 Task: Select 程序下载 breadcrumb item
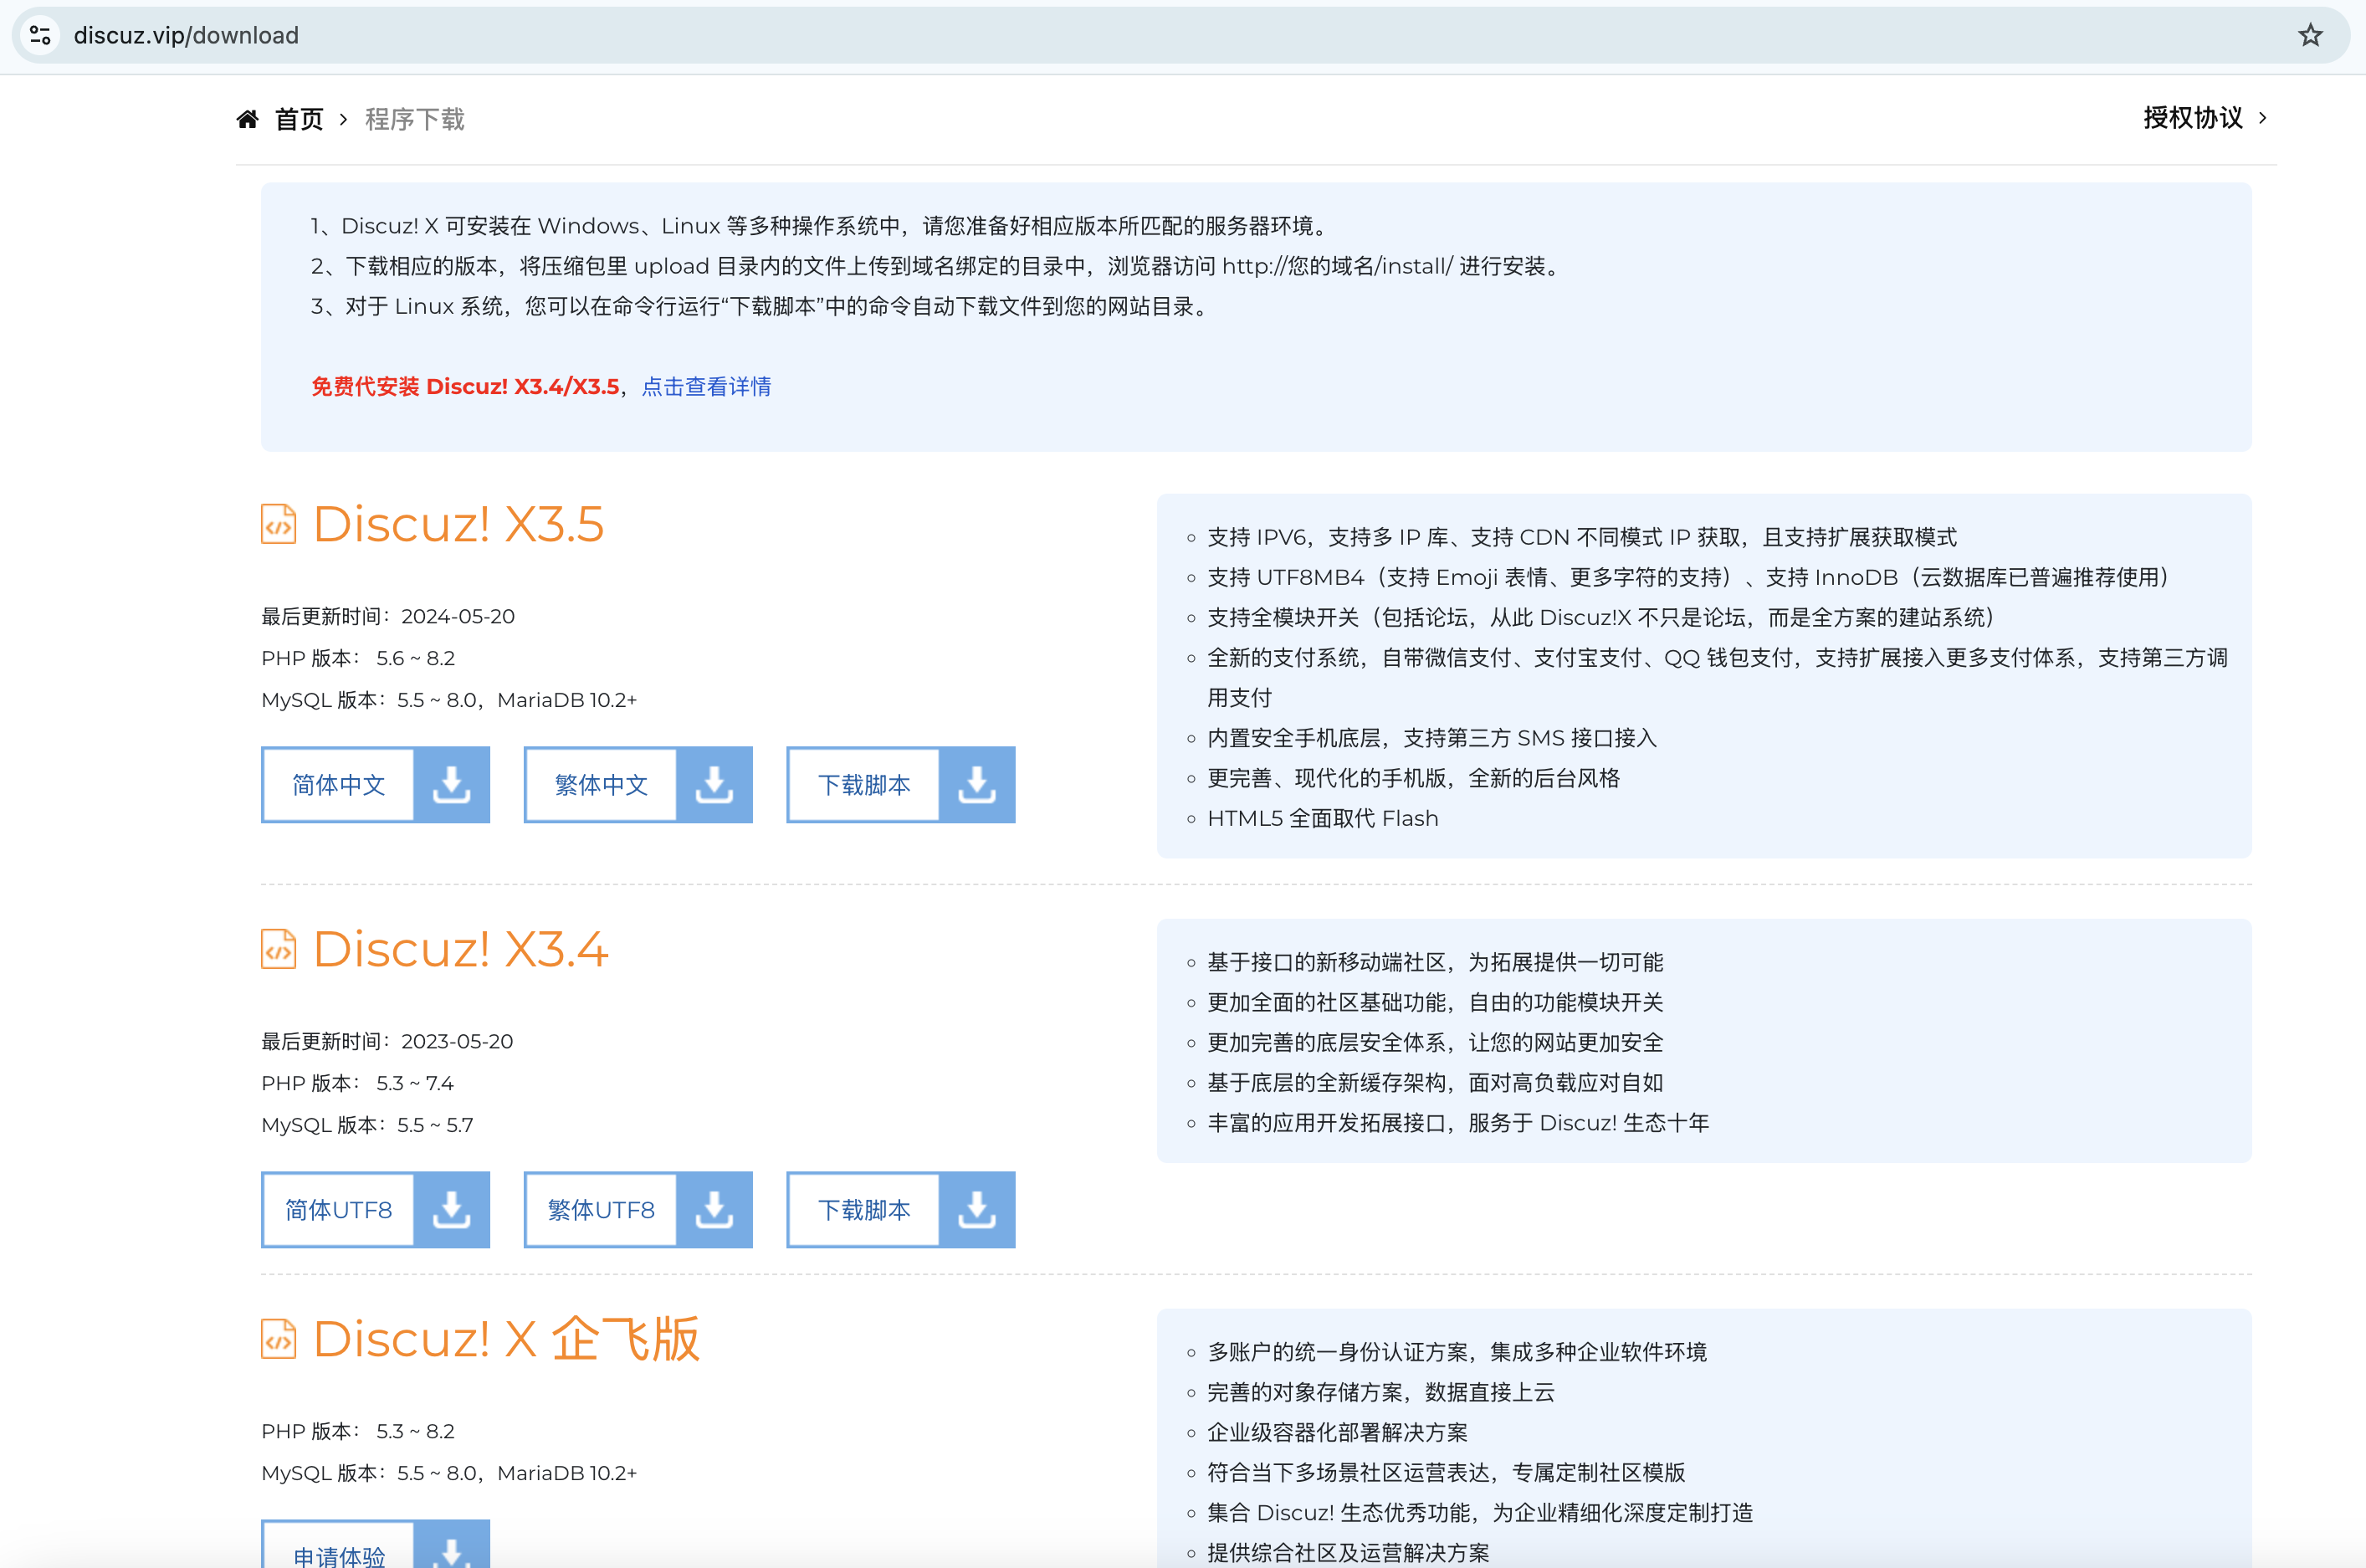pyautogui.click(x=415, y=120)
